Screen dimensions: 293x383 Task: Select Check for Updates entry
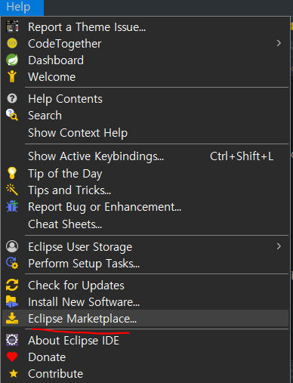145,285
